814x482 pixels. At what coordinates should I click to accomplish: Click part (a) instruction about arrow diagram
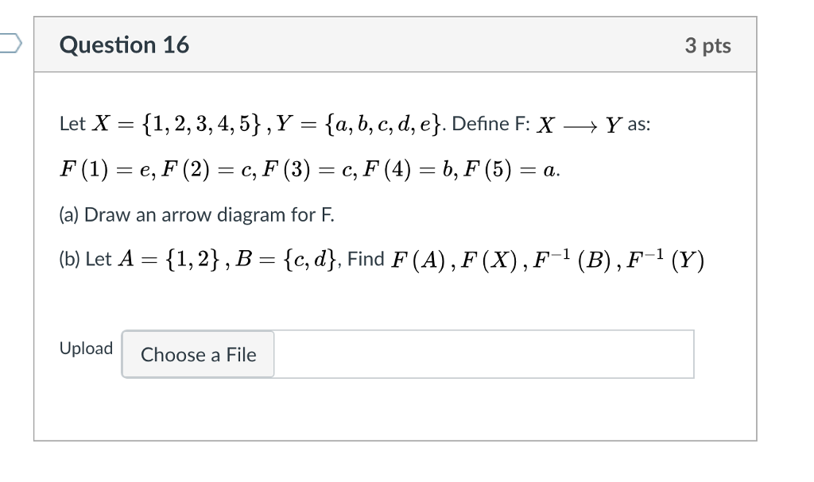click(x=196, y=214)
